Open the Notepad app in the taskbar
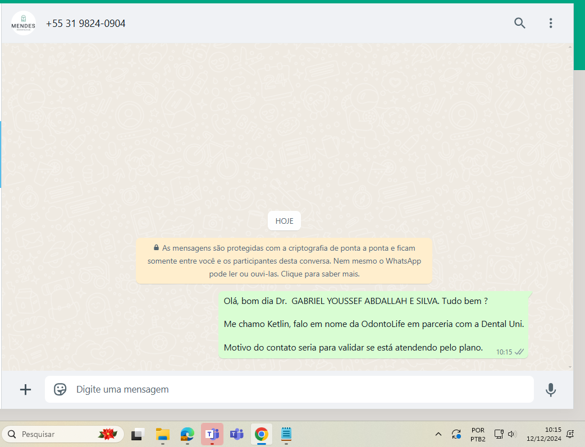585x447 pixels. (x=286, y=434)
